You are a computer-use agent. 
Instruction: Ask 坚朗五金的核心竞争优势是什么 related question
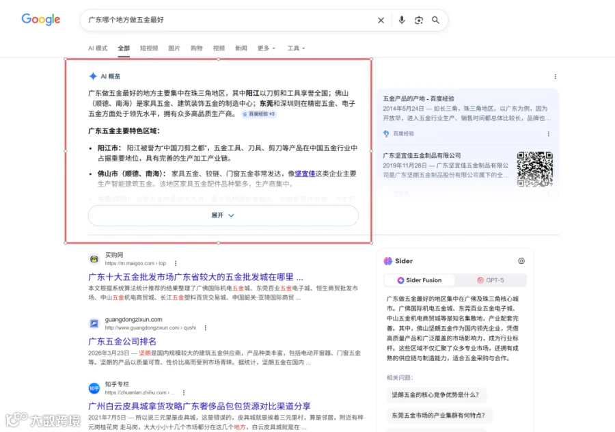point(436,394)
